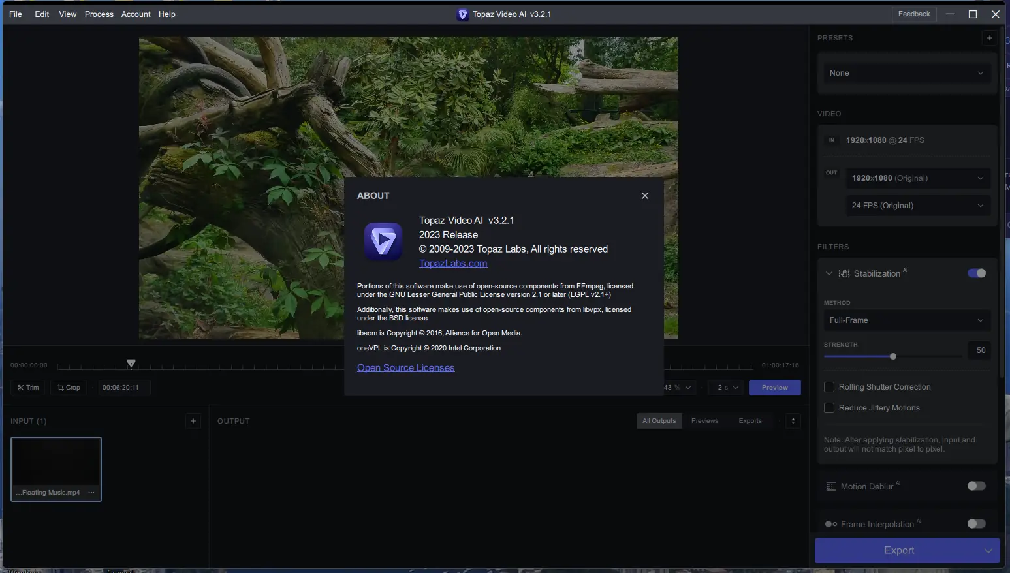The image size is (1010, 573).
Task: Click the end timecode 01:00:17:18
Action: pyautogui.click(x=780, y=365)
